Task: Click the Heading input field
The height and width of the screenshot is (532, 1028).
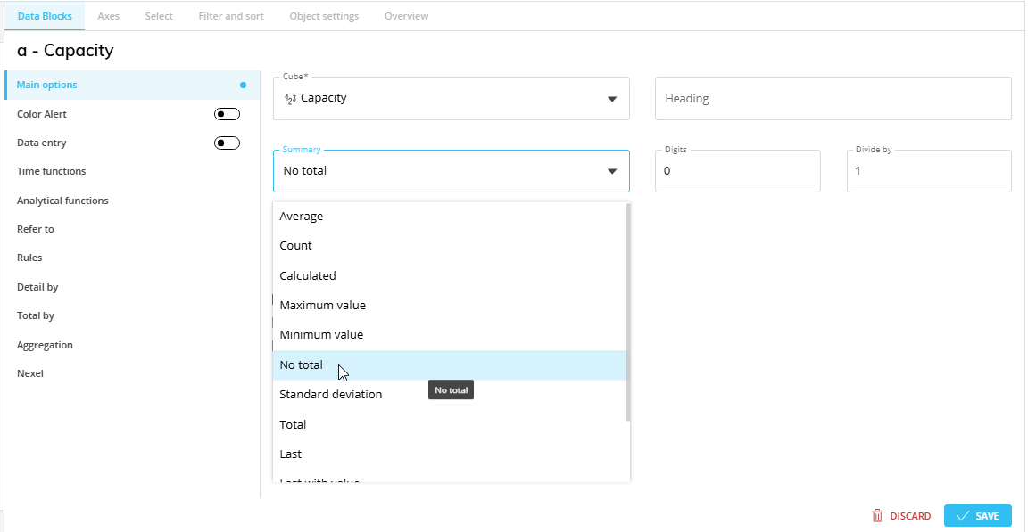Action: pos(833,99)
